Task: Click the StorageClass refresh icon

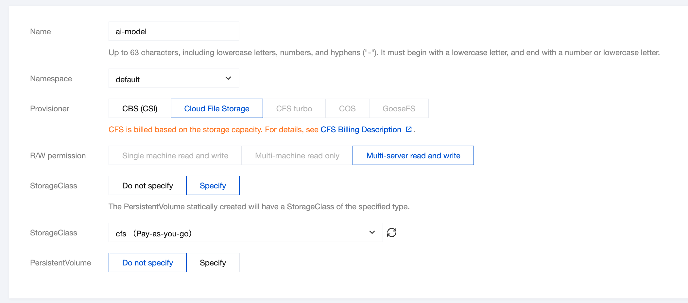Action: (392, 232)
